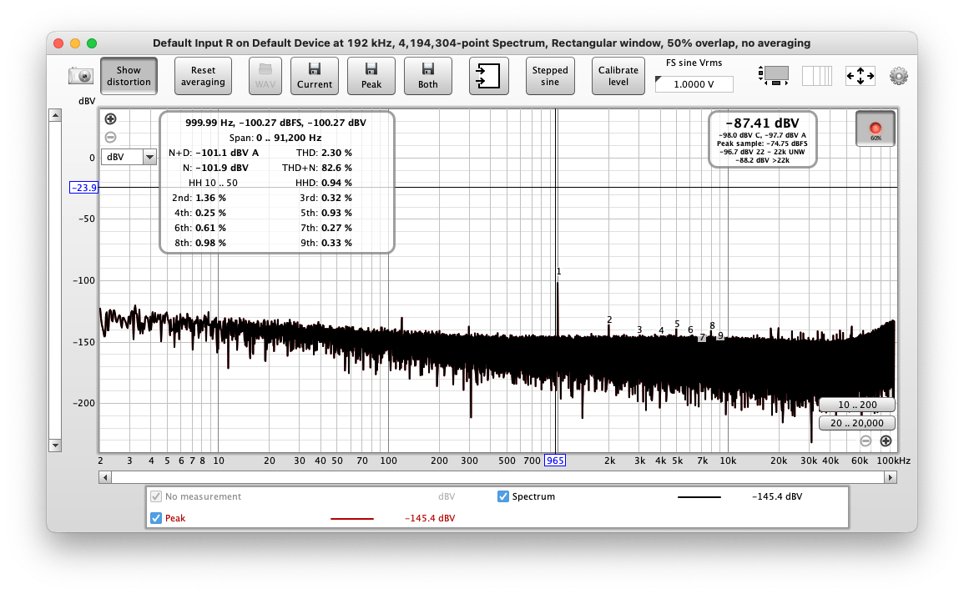Click the black Spectrum line swatch
Screen dimensions: 964x594
coord(699,497)
